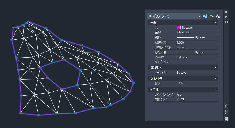
Task: Click the icon at palette title bar bottom
Action: pyautogui.click(x=226, y=119)
